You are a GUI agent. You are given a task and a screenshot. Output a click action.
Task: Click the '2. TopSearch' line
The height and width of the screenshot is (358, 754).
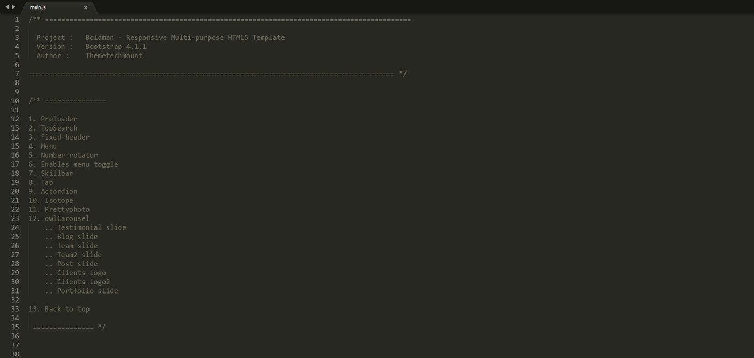coord(53,128)
